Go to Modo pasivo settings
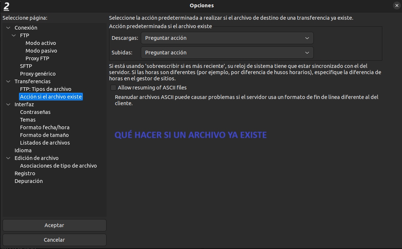This screenshot has width=402, height=249. (x=41, y=51)
